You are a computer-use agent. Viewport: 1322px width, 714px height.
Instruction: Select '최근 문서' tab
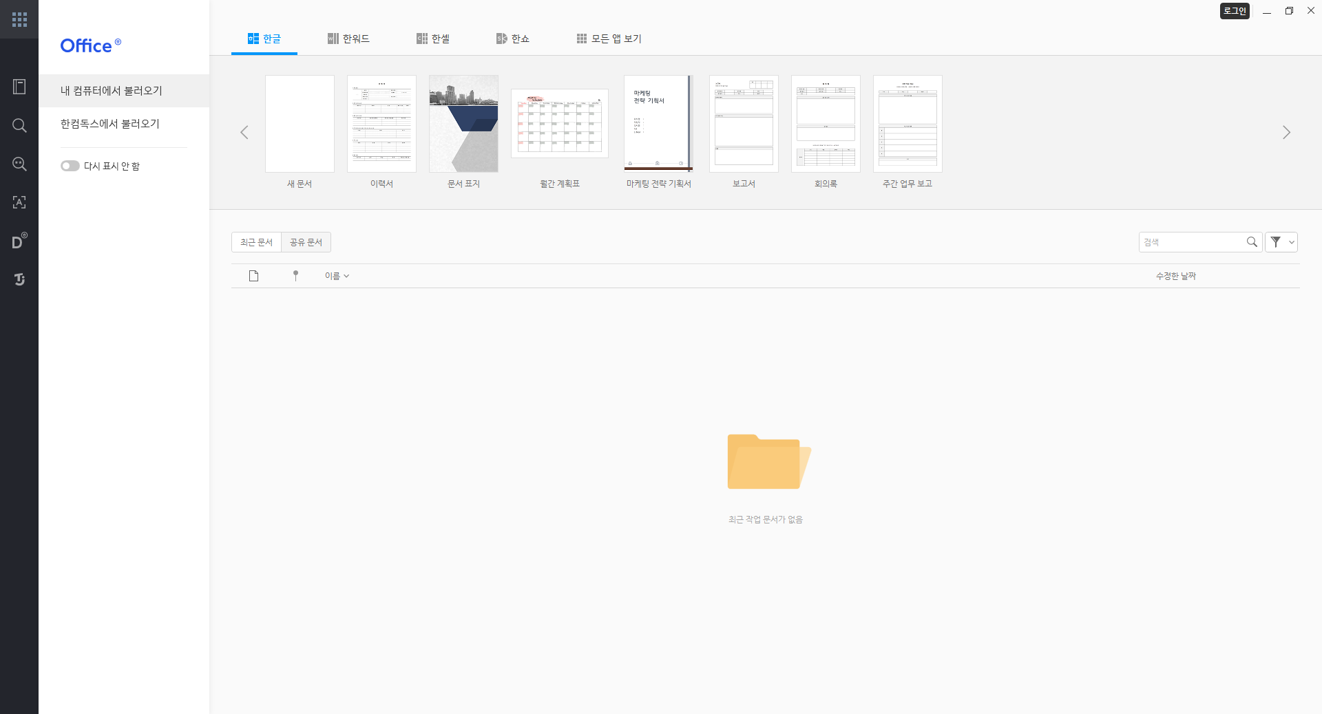(256, 242)
